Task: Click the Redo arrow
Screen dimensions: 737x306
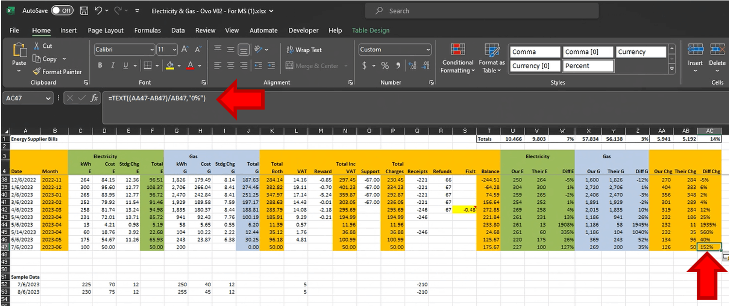Action: click(x=118, y=10)
